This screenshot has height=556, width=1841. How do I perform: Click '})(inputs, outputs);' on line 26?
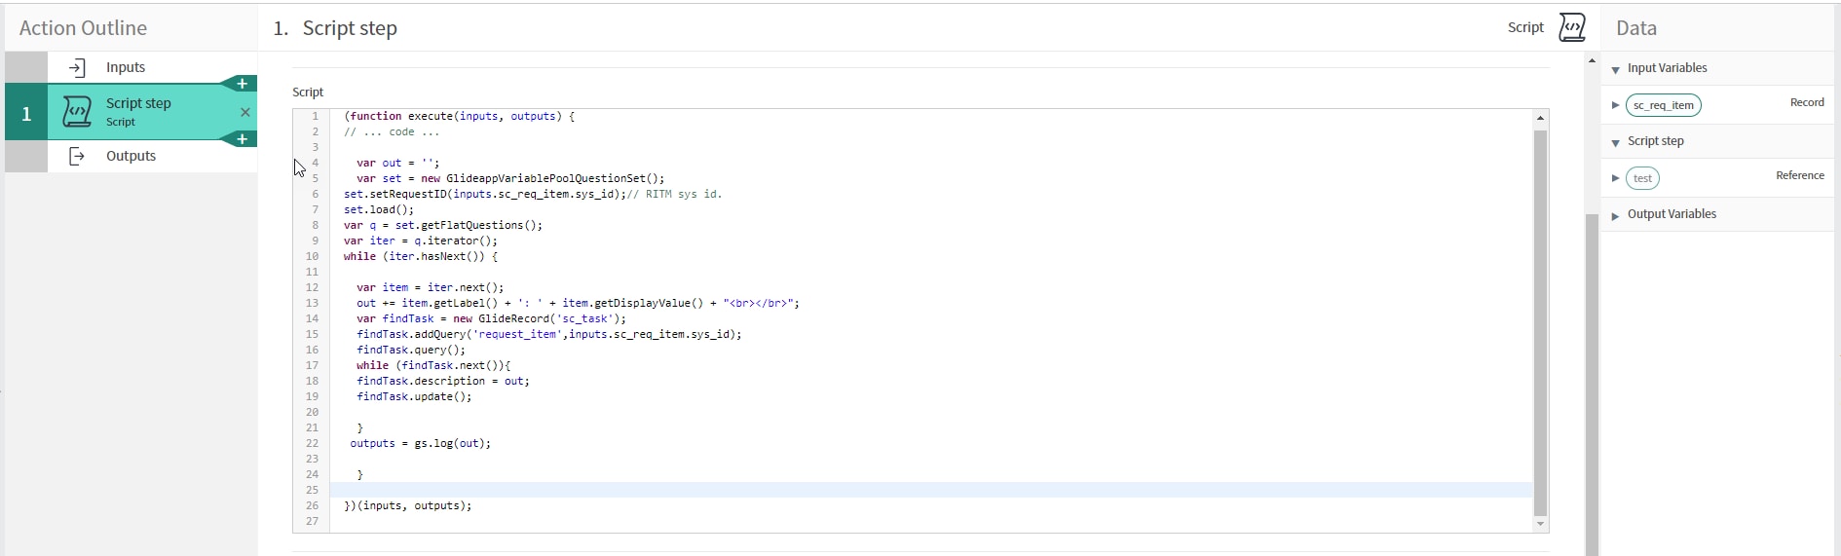[408, 505]
